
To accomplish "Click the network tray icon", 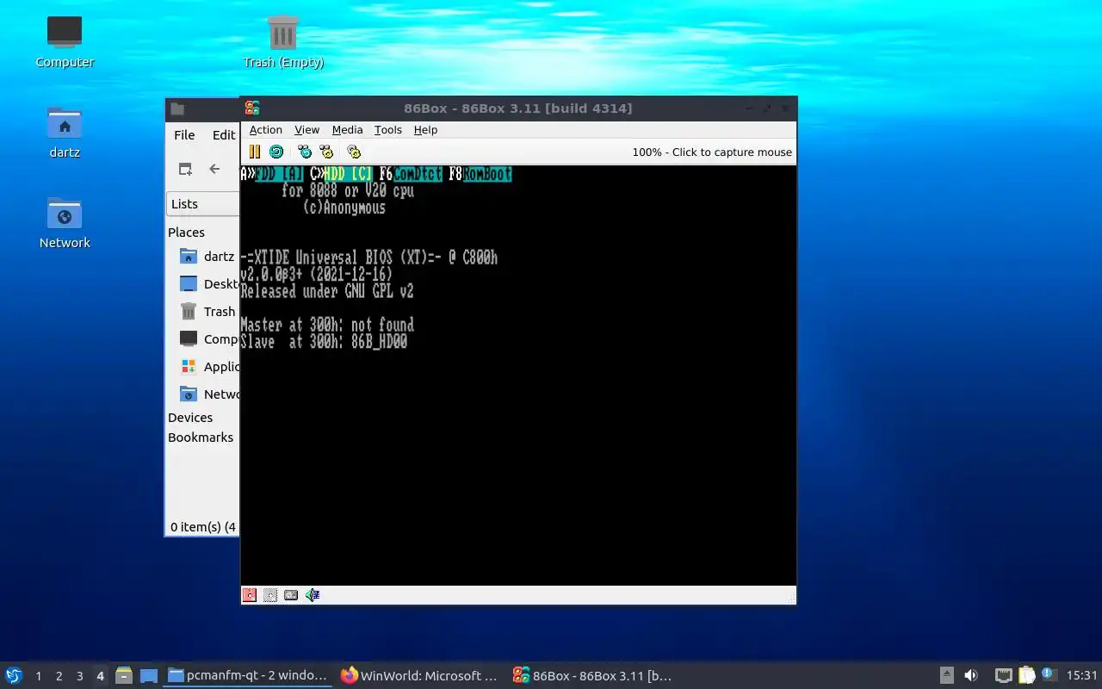I will [1004, 675].
